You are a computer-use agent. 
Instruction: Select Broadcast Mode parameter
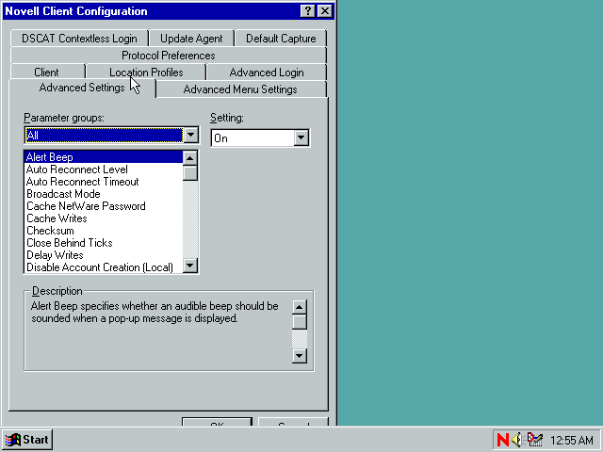pyautogui.click(x=104, y=194)
